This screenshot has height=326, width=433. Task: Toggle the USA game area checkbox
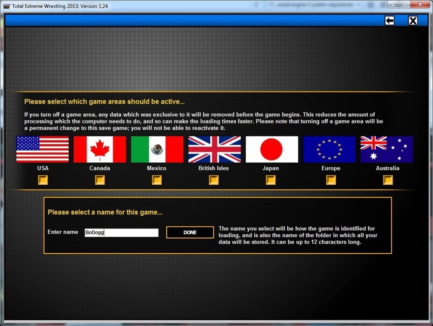pyautogui.click(x=43, y=180)
